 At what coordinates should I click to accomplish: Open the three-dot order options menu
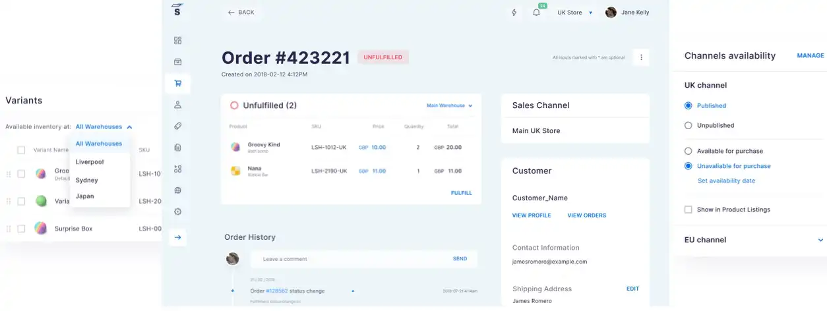point(641,57)
